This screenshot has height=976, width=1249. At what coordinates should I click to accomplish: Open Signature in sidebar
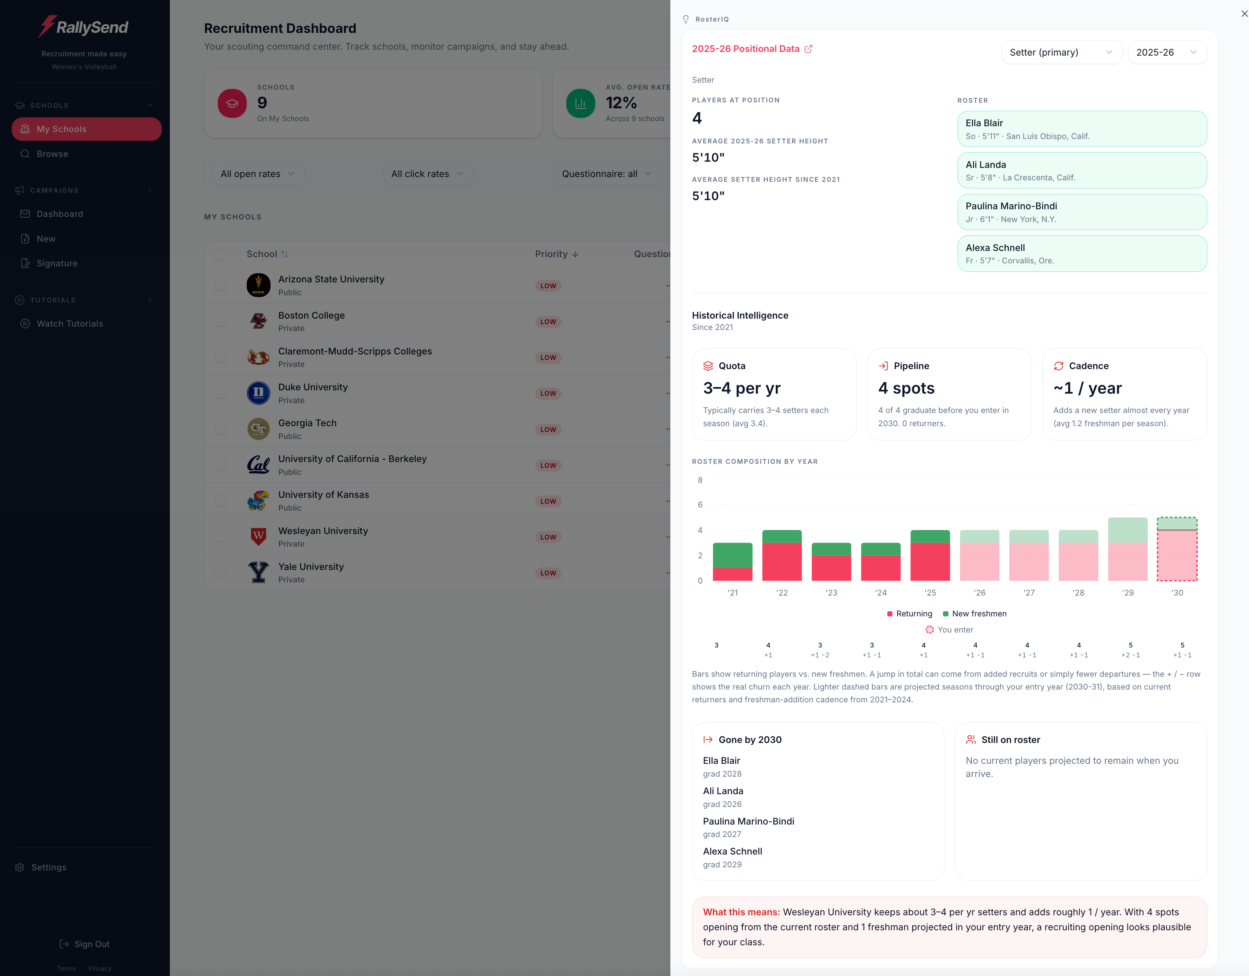[86, 263]
